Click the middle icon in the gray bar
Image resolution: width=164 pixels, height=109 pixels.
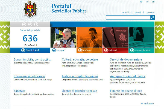click(30, 25)
